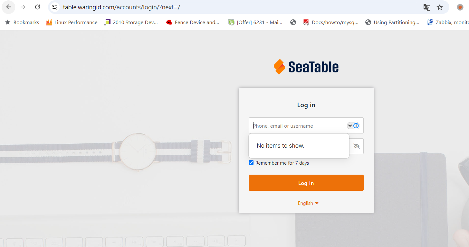Focus the Phone, email or username field
469x247 pixels.
coord(306,125)
